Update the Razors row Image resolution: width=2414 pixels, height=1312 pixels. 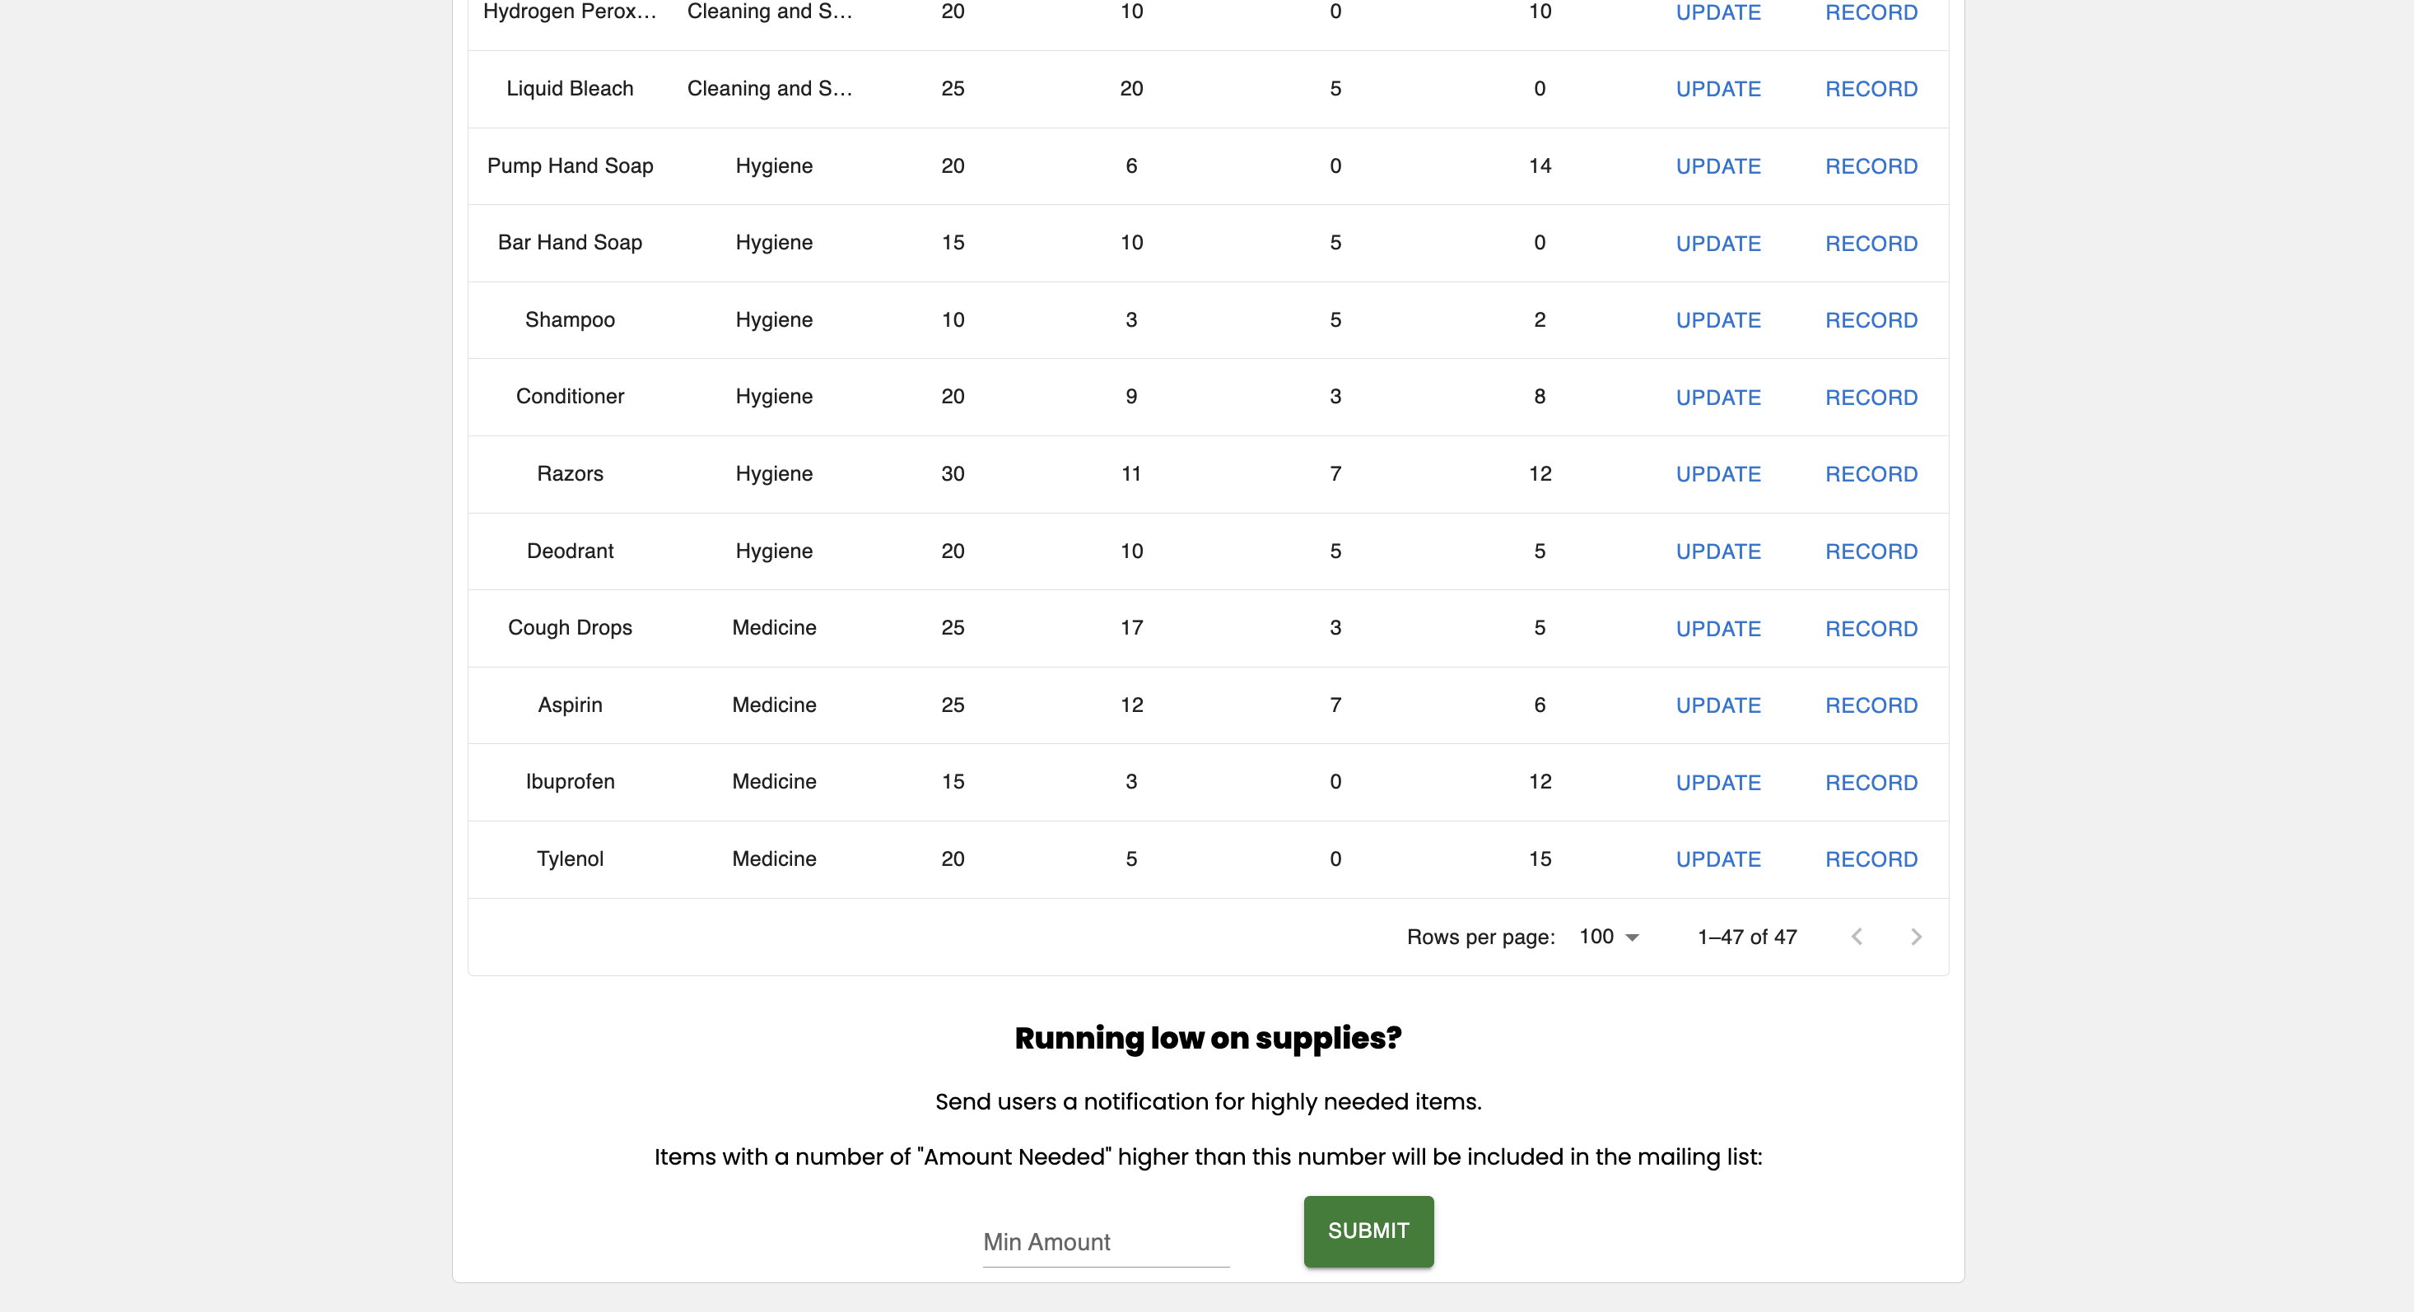tap(1717, 474)
